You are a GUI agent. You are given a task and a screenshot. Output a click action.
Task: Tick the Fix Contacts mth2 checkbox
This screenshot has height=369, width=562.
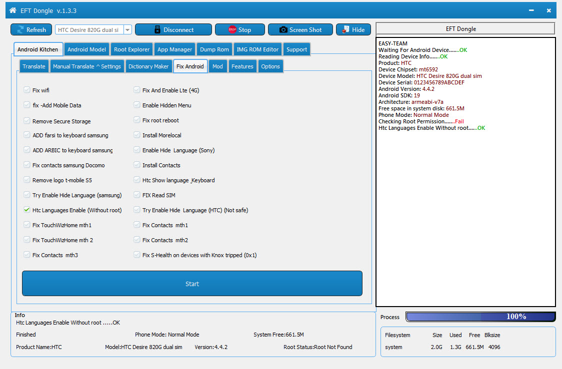tap(137, 240)
